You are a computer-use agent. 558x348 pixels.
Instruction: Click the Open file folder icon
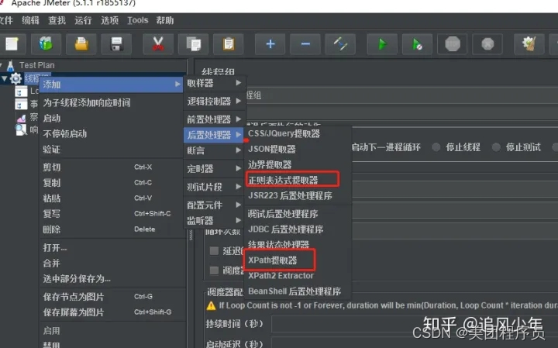(81, 44)
